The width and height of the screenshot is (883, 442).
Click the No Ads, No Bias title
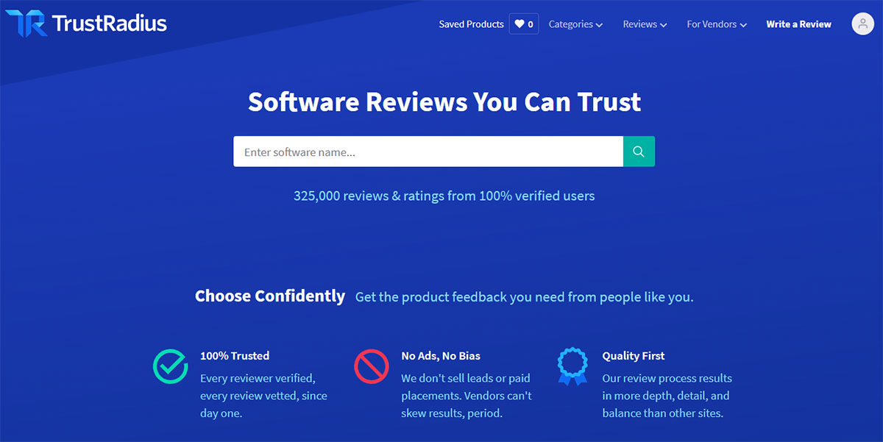(441, 355)
